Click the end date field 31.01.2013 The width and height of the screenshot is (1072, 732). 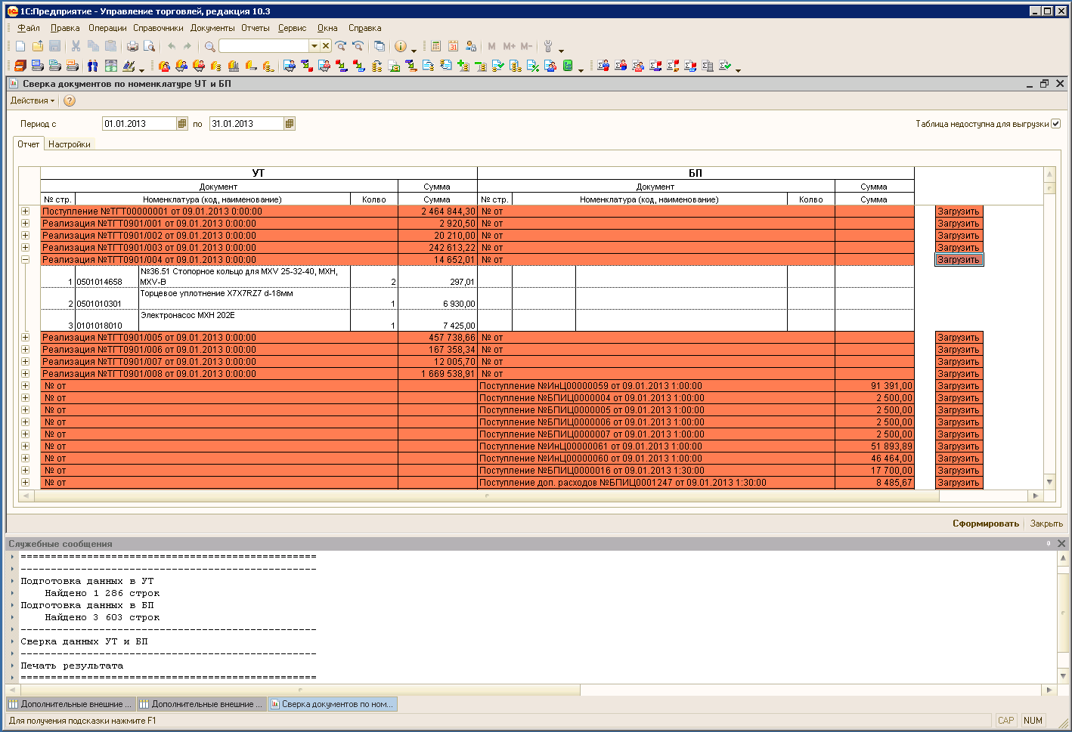pyautogui.click(x=246, y=124)
